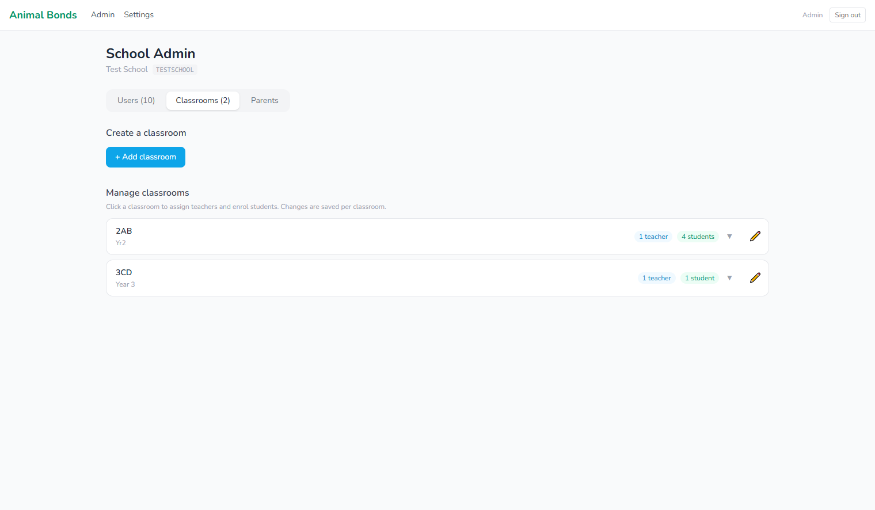Image resolution: width=875 pixels, height=510 pixels.
Task: Select the Classrooms (2) tab
Action: [203, 101]
